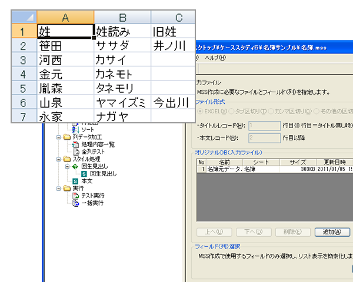Select row 4 header in spreadsheet

(x=24, y=73)
